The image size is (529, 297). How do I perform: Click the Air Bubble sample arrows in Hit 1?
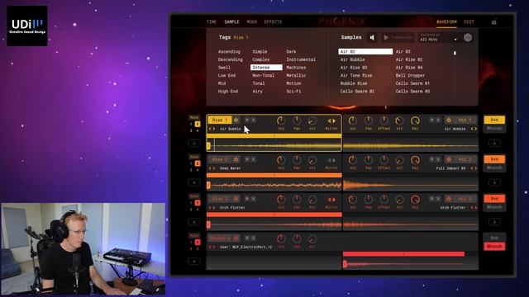pos(474,129)
